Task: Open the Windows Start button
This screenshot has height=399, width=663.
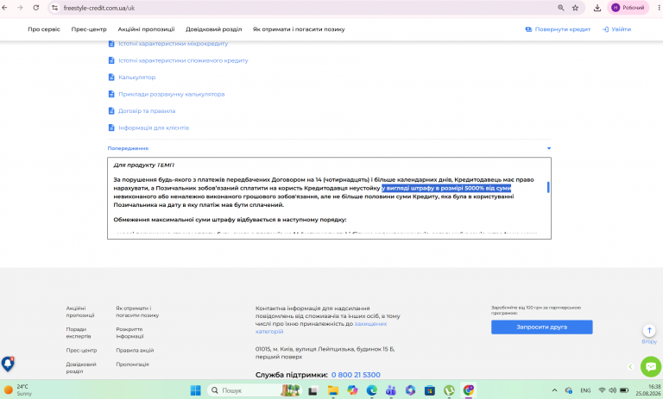Action: pyautogui.click(x=195, y=390)
